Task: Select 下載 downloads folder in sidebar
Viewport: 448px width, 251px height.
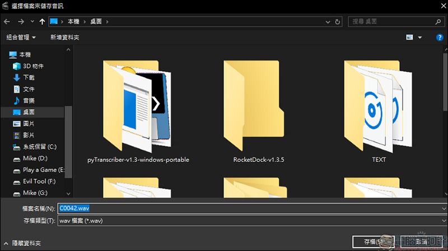Action: (x=28, y=77)
